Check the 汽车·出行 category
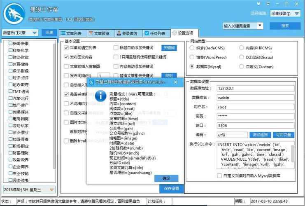Viewport: 305px width, 206px height. 11,98
